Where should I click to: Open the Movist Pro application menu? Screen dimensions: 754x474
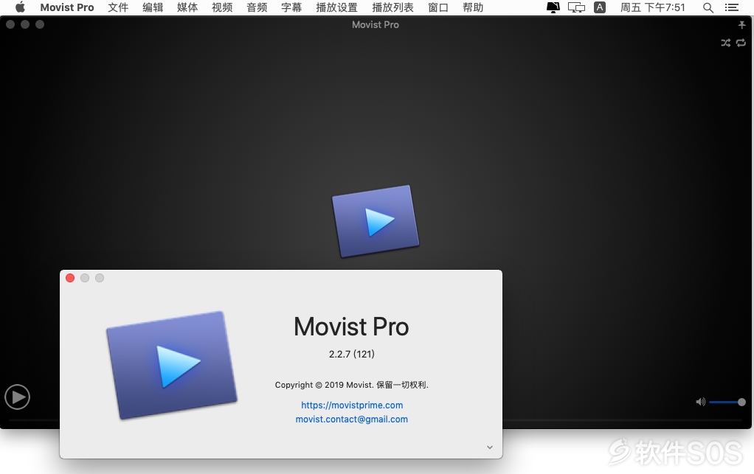67,7
